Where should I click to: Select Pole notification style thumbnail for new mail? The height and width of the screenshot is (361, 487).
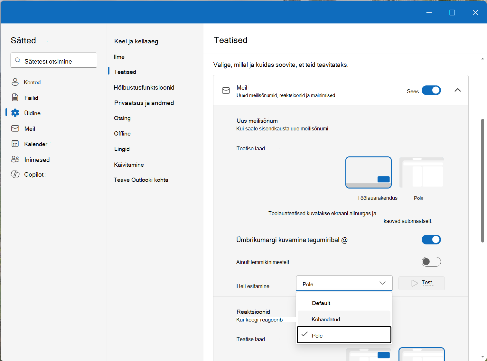click(421, 172)
